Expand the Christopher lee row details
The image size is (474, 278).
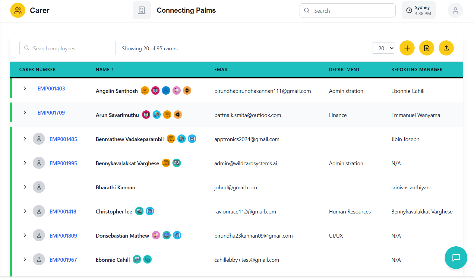click(25, 211)
